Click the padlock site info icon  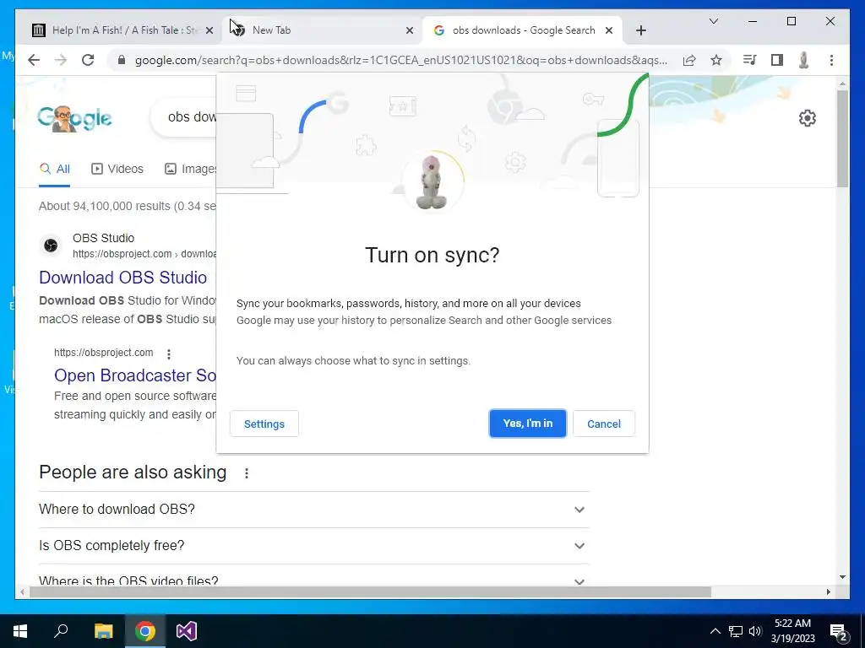[x=122, y=60]
